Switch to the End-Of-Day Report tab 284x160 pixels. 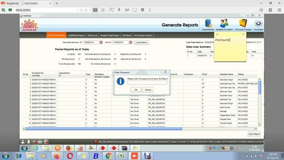pos(56,35)
